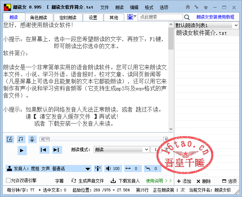Open the 朗读 menu in title bar
Image resolution: width=242 pixels, height=197 pixels.
(x=120, y=7)
